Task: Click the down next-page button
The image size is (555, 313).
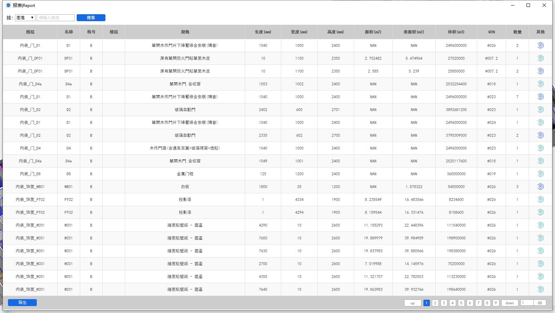Action: pyautogui.click(x=510, y=303)
